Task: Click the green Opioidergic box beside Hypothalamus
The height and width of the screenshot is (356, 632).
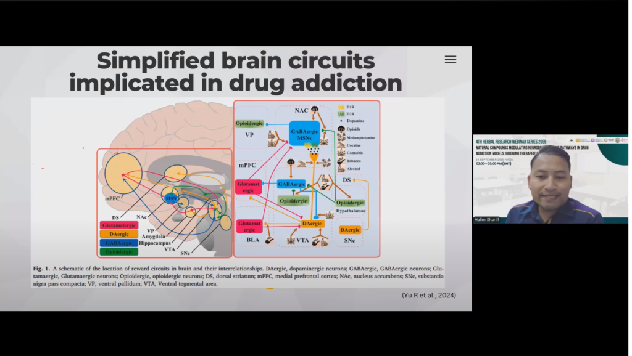Action: (350, 202)
